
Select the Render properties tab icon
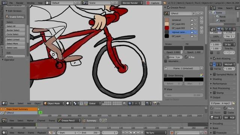[x=219, y=29]
